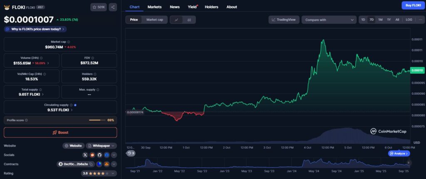
Task: Add FLOKI to watchlist with star button
Action: click(99, 7)
